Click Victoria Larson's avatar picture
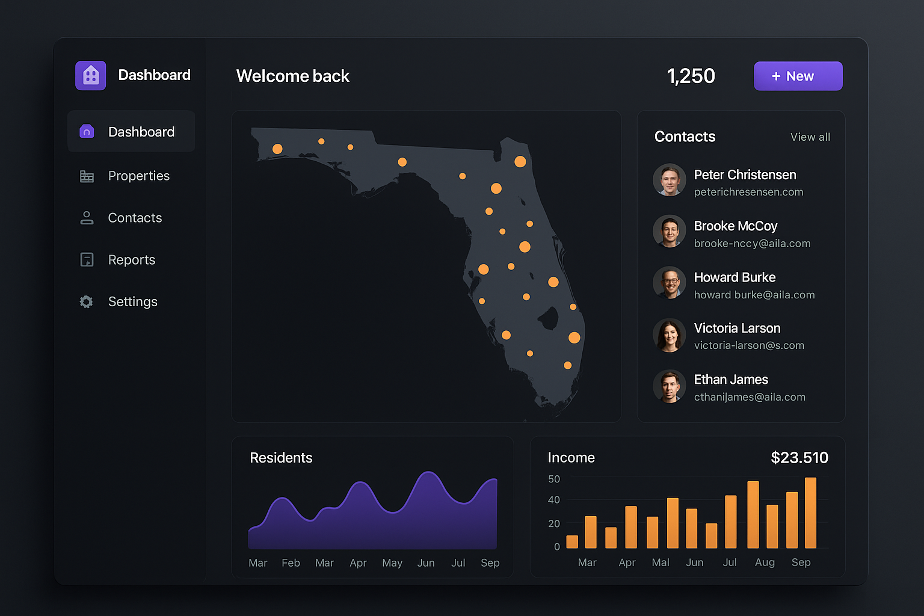 pos(670,335)
